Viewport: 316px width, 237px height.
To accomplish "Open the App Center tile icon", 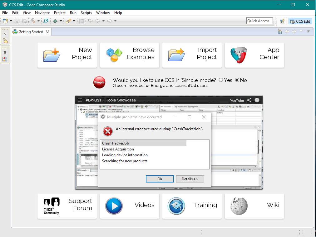I will 239,55.
